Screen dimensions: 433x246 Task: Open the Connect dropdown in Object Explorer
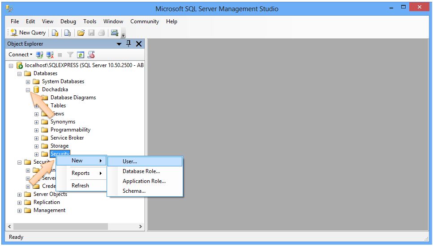[x=21, y=55]
